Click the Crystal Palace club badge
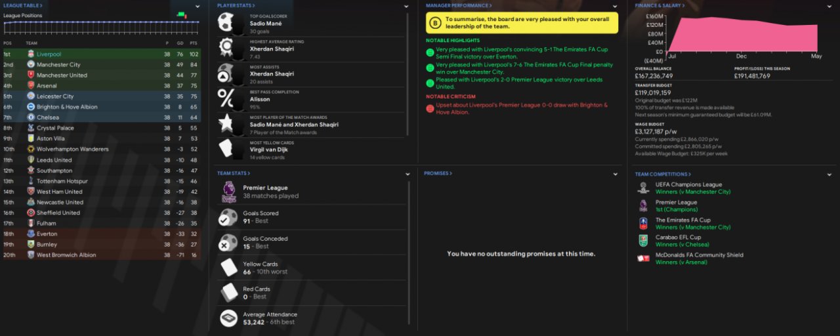 (x=30, y=128)
